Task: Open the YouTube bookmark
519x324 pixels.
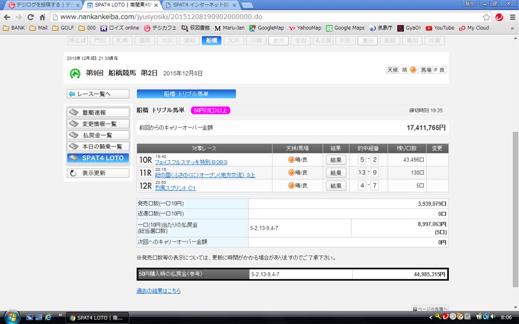Action: (440, 28)
